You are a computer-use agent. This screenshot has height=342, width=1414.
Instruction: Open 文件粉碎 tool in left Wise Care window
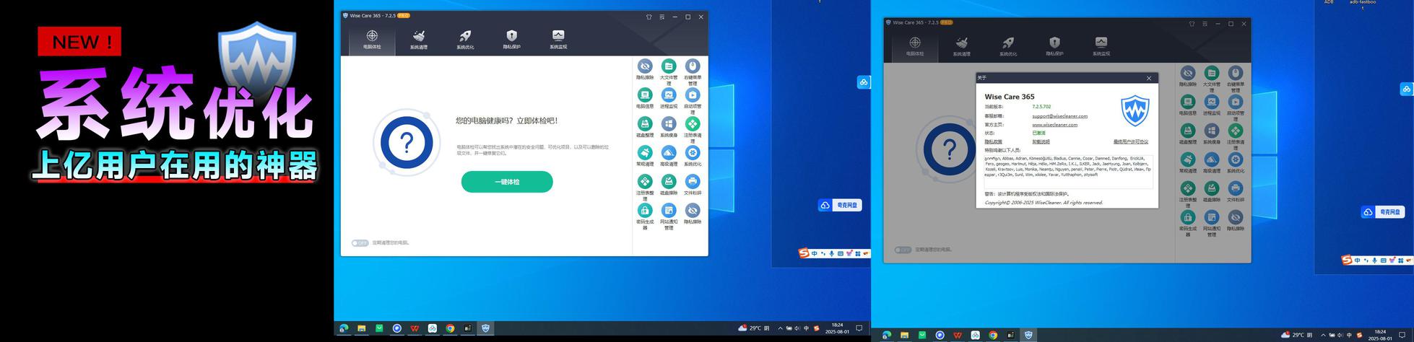(x=693, y=185)
